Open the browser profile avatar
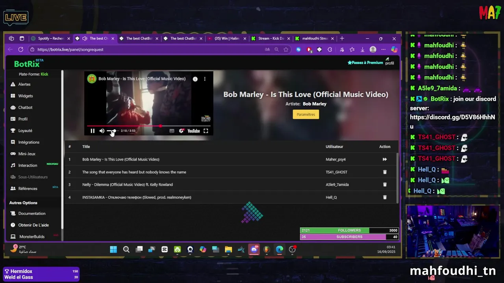The height and width of the screenshot is (283, 504). [x=373, y=50]
